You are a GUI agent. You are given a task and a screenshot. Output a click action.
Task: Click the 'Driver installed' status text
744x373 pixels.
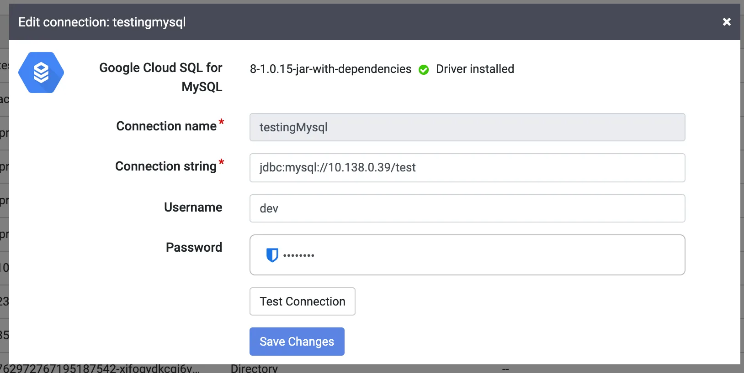(475, 69)
